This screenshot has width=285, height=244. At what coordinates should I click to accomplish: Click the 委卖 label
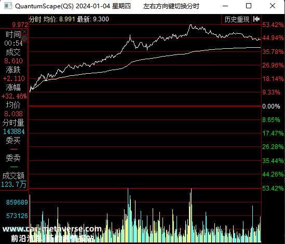(13, 158)
